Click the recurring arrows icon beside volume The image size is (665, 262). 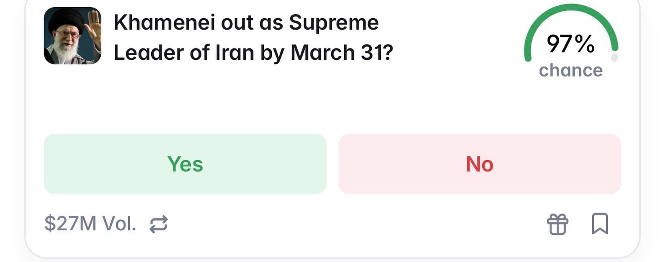[x=159, y=224]
